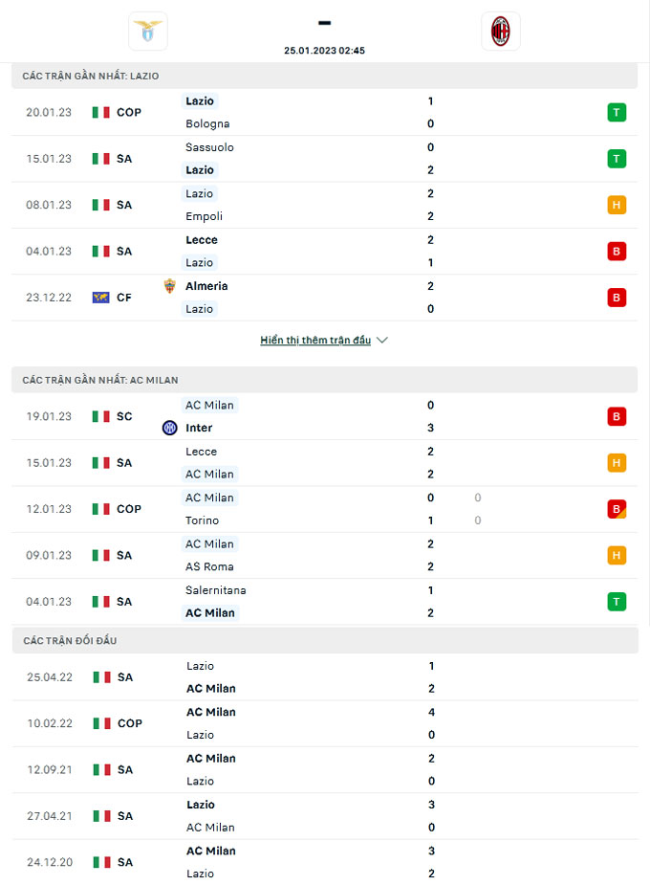Click the Inter team logo
Viewport: 650px width, 885px height.
(x=170, y=428)
